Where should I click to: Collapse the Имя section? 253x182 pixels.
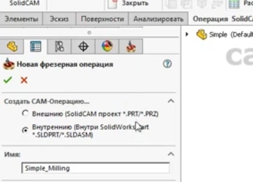point(171,154)
